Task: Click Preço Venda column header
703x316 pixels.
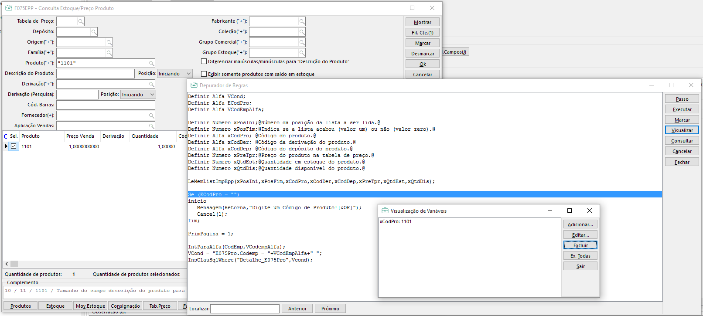Action: pos(80,136)
